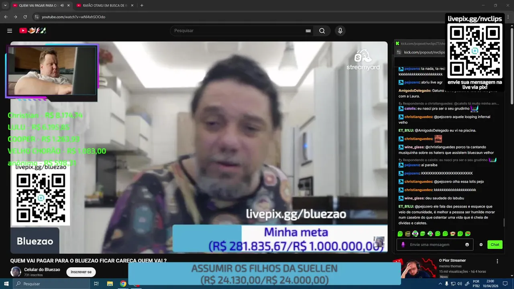Click the reply header Respondendo a christianguedes
The height and width of the screenshot is (289, 514).
pos(449,103)
